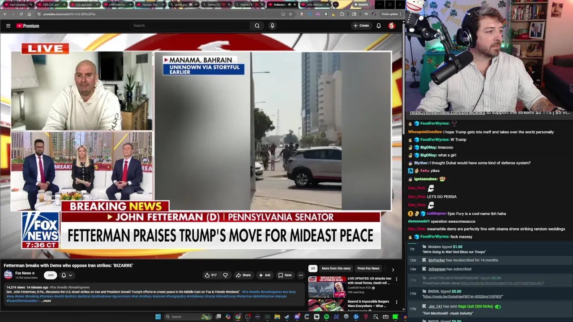Open more actions ellipsis under video
This screenshot has height=322, width=573.
pos(301,275)
